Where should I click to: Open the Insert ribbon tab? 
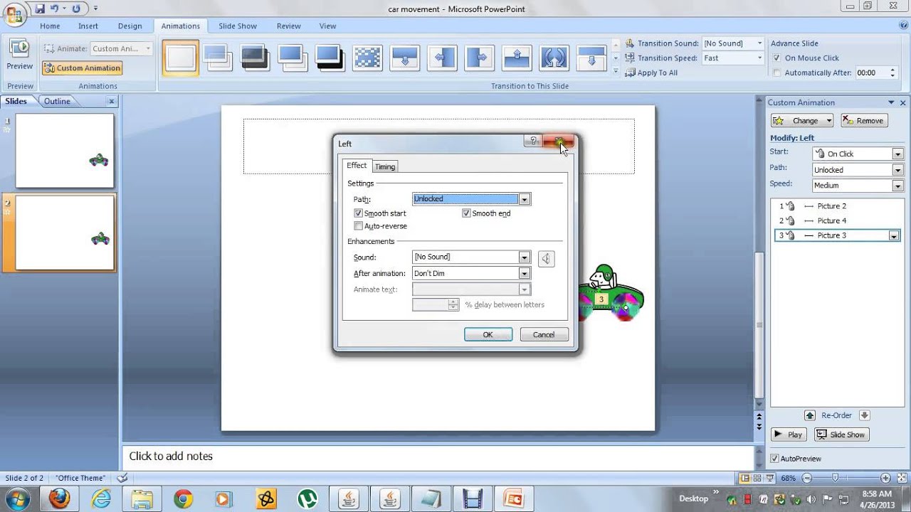(x=88, y=26)
